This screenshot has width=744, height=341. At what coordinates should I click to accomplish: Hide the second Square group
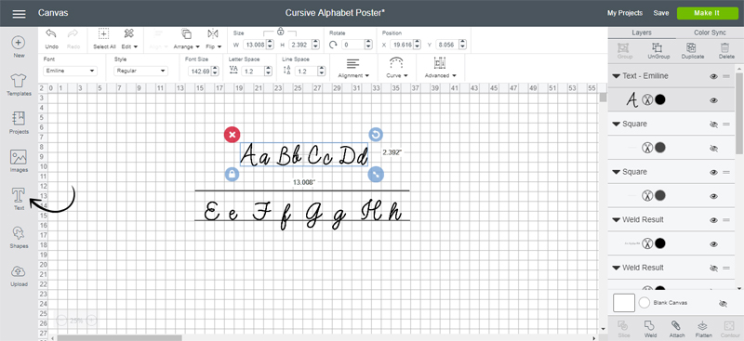tap(713, 172)
